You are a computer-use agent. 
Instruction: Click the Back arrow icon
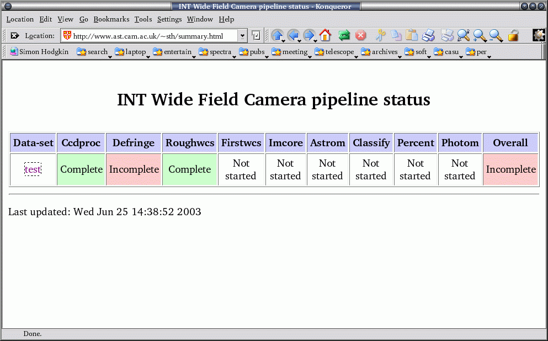coord(293,36)
